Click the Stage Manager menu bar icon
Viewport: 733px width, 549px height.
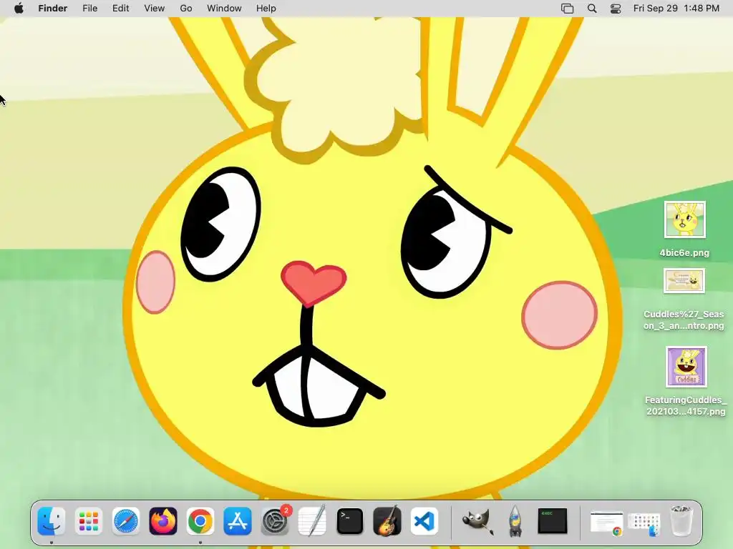pyautogui.click(x=567, y=9)
